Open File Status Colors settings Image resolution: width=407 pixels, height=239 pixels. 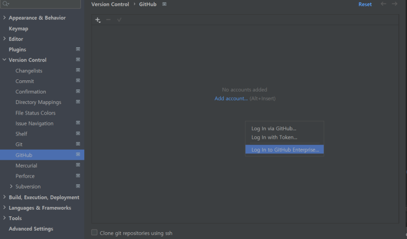(35, 113)
